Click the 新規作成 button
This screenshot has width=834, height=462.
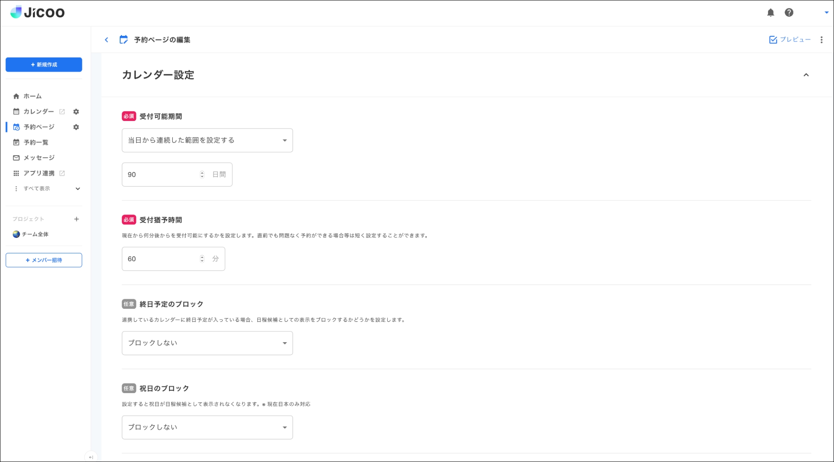(43, 65)
